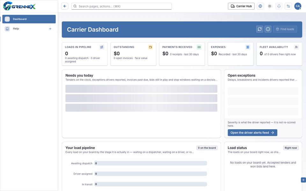The height and width of the screenshot is (191, 306).
Task: Select the In transit pipeline bar
Action: (x=151, y=184)
